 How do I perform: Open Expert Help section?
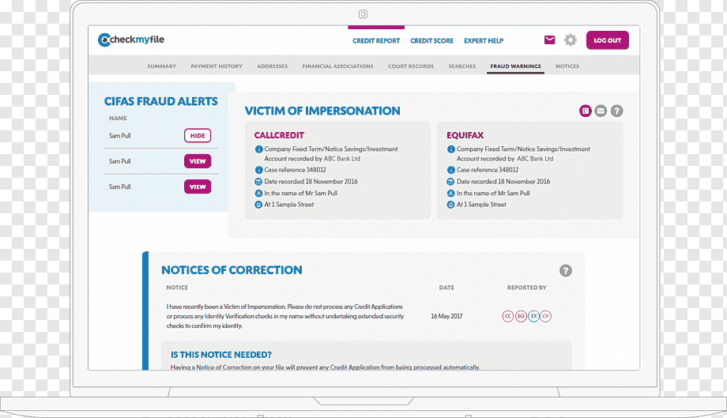484,41
